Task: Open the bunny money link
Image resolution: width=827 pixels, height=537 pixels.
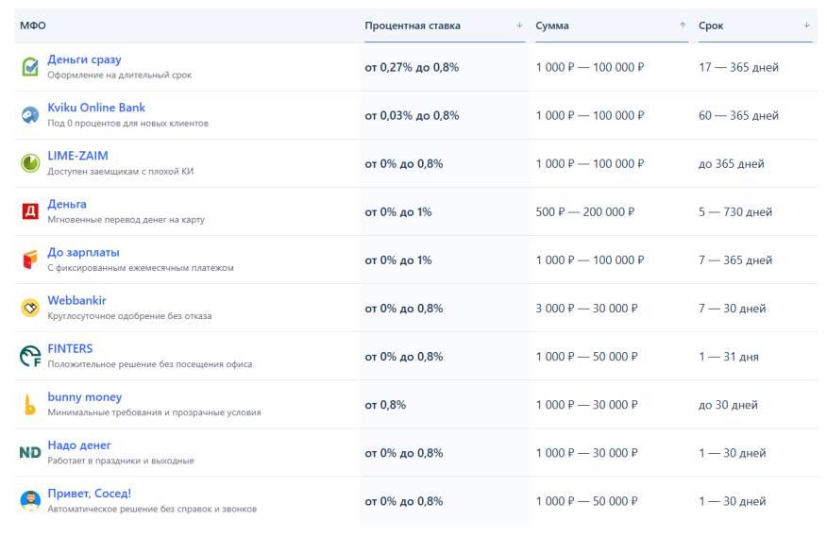Action: click(x=84, y=397)
